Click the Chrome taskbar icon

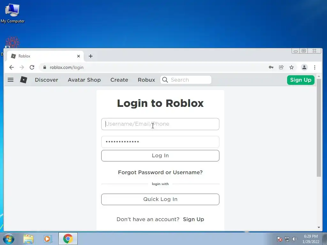[x=68, y=239]
